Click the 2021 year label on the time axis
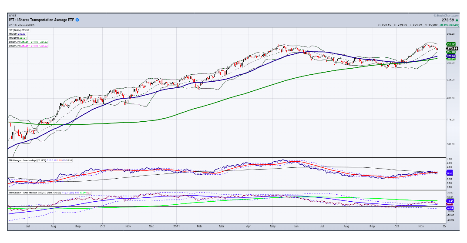This screenshot has height=243, width=467. (x=177, y=226)
